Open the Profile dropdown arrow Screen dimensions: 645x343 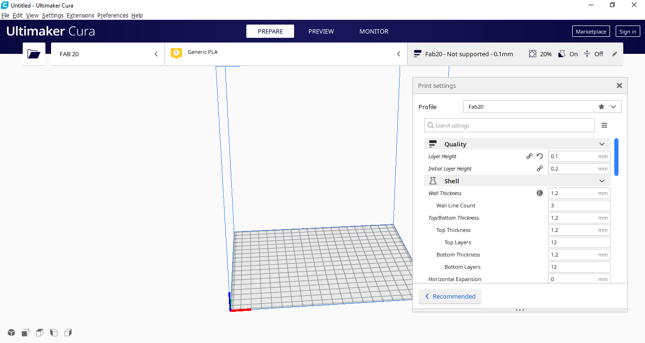(613, 107)
